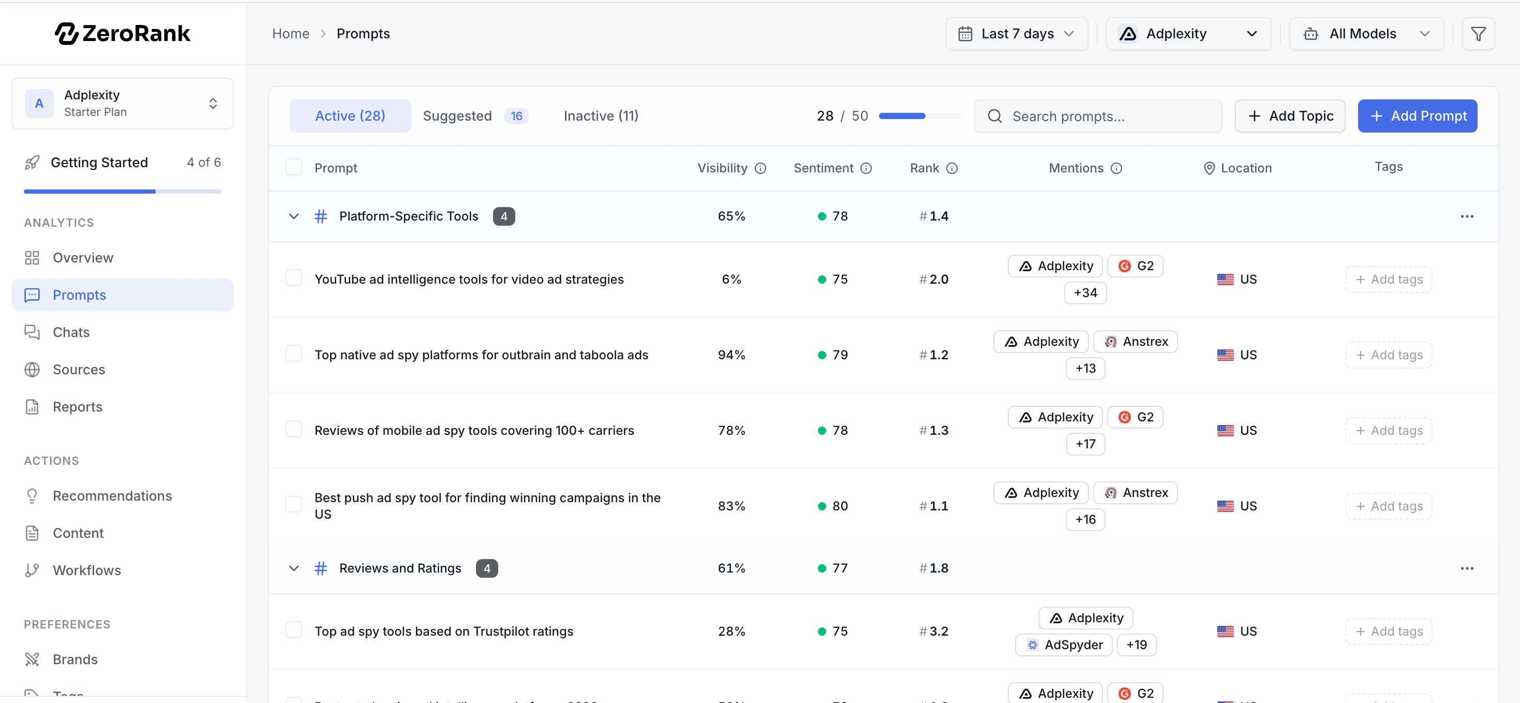Viewport: 1520px width, 703px height.
Task: Click the ZeroRank logo
Action: pyautogui.click(x=123, y=34)
